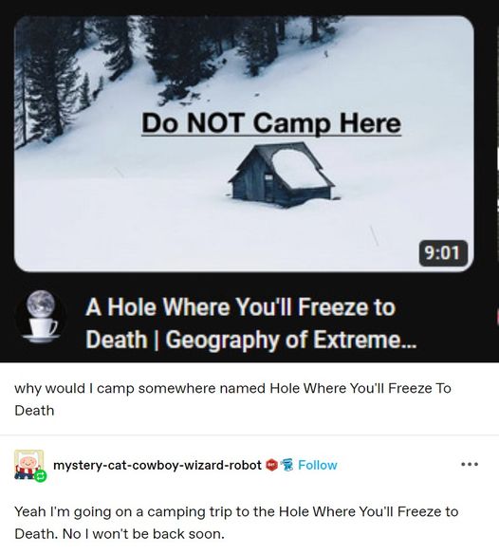Follow mystery-cat-cowboy-wizard-robot

[318, 465]
